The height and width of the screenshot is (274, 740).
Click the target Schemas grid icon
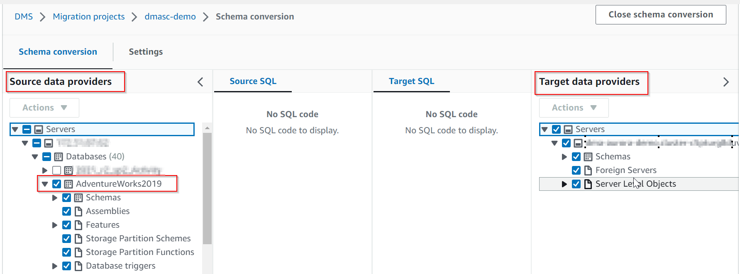(x=588, y=157)
